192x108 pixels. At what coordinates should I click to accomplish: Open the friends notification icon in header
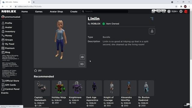point(164,11)
